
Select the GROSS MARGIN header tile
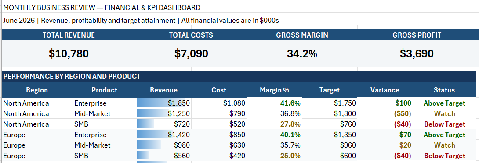(x=302, y=35)
